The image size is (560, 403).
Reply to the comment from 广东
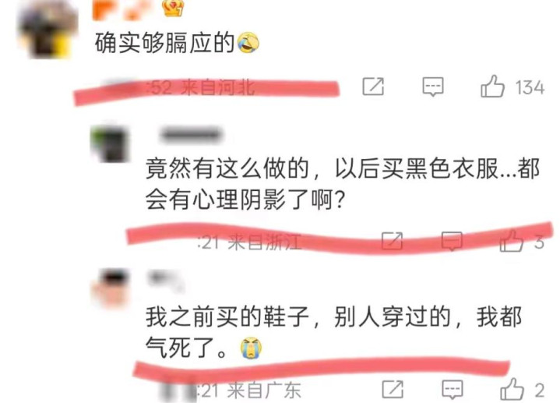(453, 390)
